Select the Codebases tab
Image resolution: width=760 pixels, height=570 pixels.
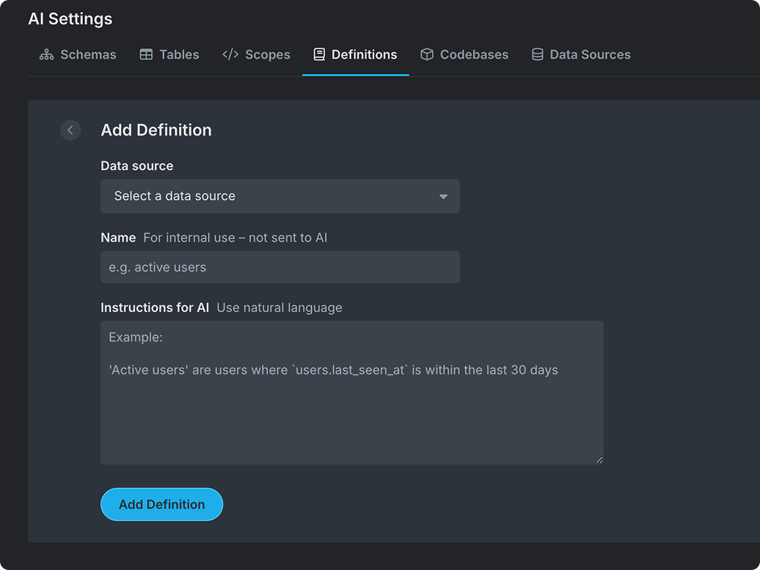474,55
